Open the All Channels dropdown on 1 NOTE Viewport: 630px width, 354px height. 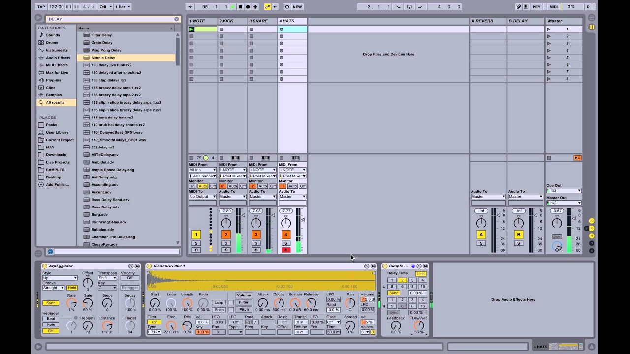click(202, 176)
